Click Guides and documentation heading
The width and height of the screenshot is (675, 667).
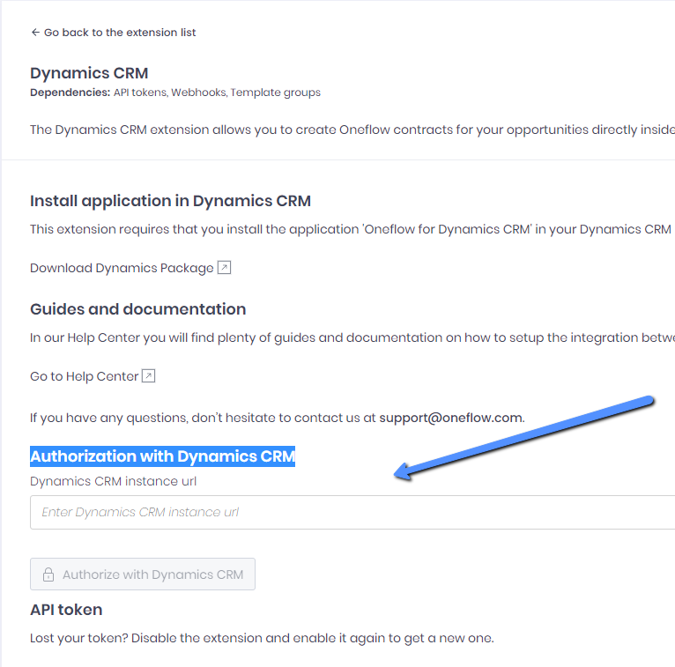137,309
